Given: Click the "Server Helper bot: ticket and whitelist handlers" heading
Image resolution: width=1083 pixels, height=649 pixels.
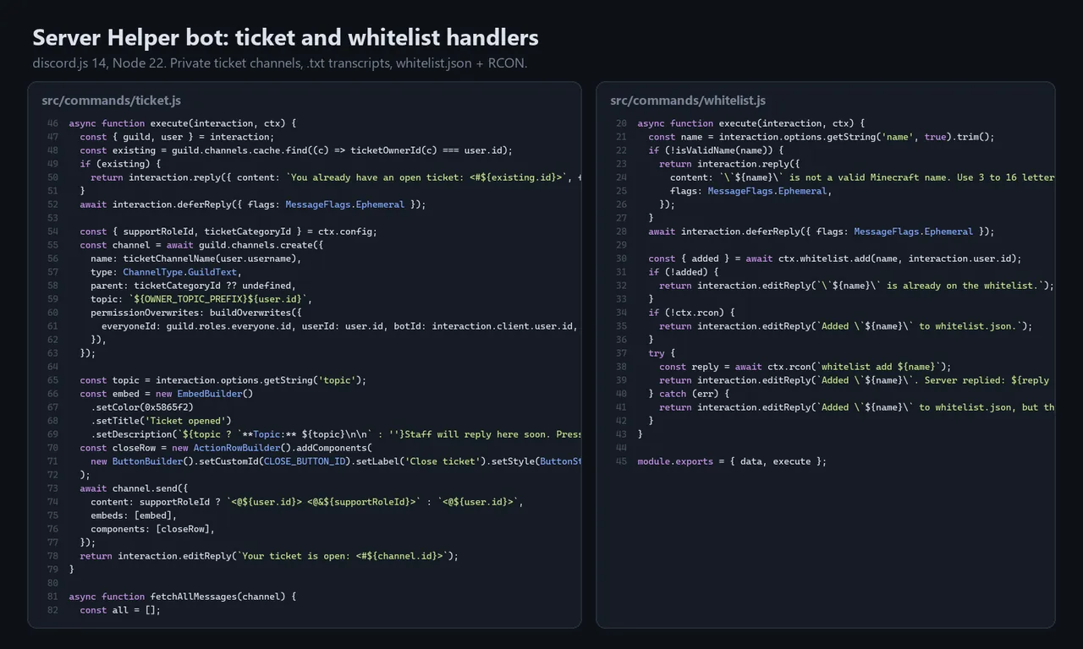Looking at the screenshot, I should click(285, 37).
